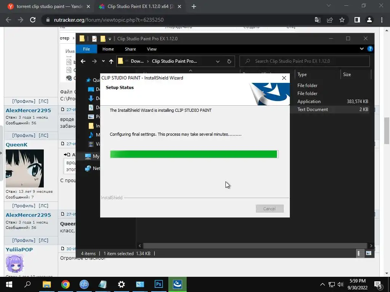Switch Explorer to large icons view
This screenshot has height=292, width=390.
pyautogui.click(x=369, y=254)
